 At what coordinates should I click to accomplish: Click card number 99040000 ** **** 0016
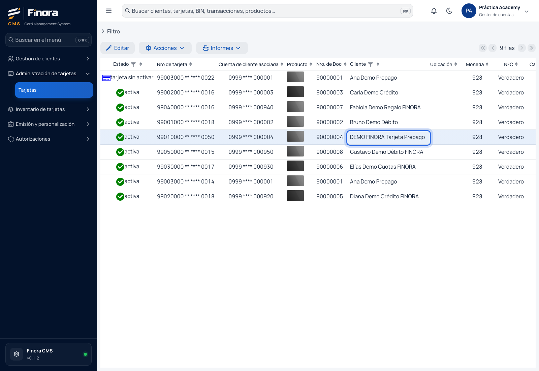[x=186, y=108]
